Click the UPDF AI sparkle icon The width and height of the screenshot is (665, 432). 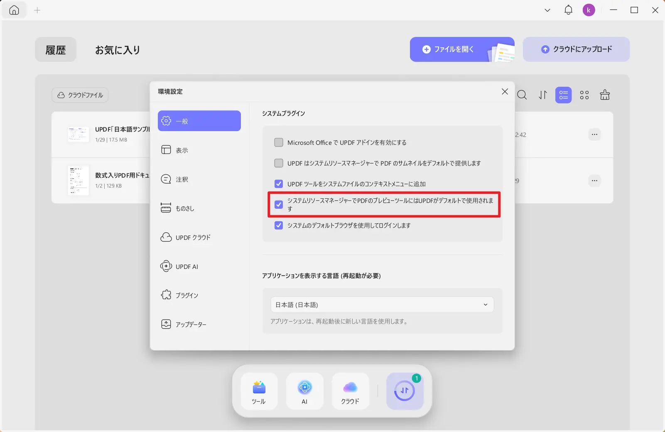pos(166,266)
